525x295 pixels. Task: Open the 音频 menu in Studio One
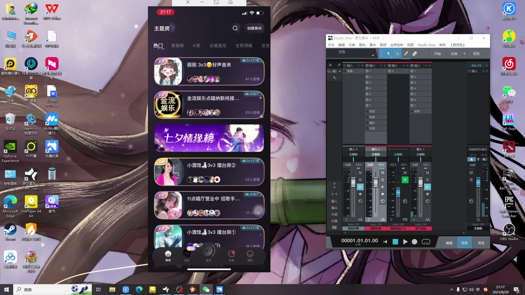point(383,45)
